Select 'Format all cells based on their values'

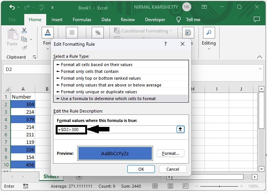(x=121, y=65)
